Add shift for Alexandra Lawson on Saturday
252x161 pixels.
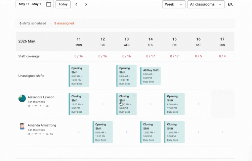coord(198,104)
